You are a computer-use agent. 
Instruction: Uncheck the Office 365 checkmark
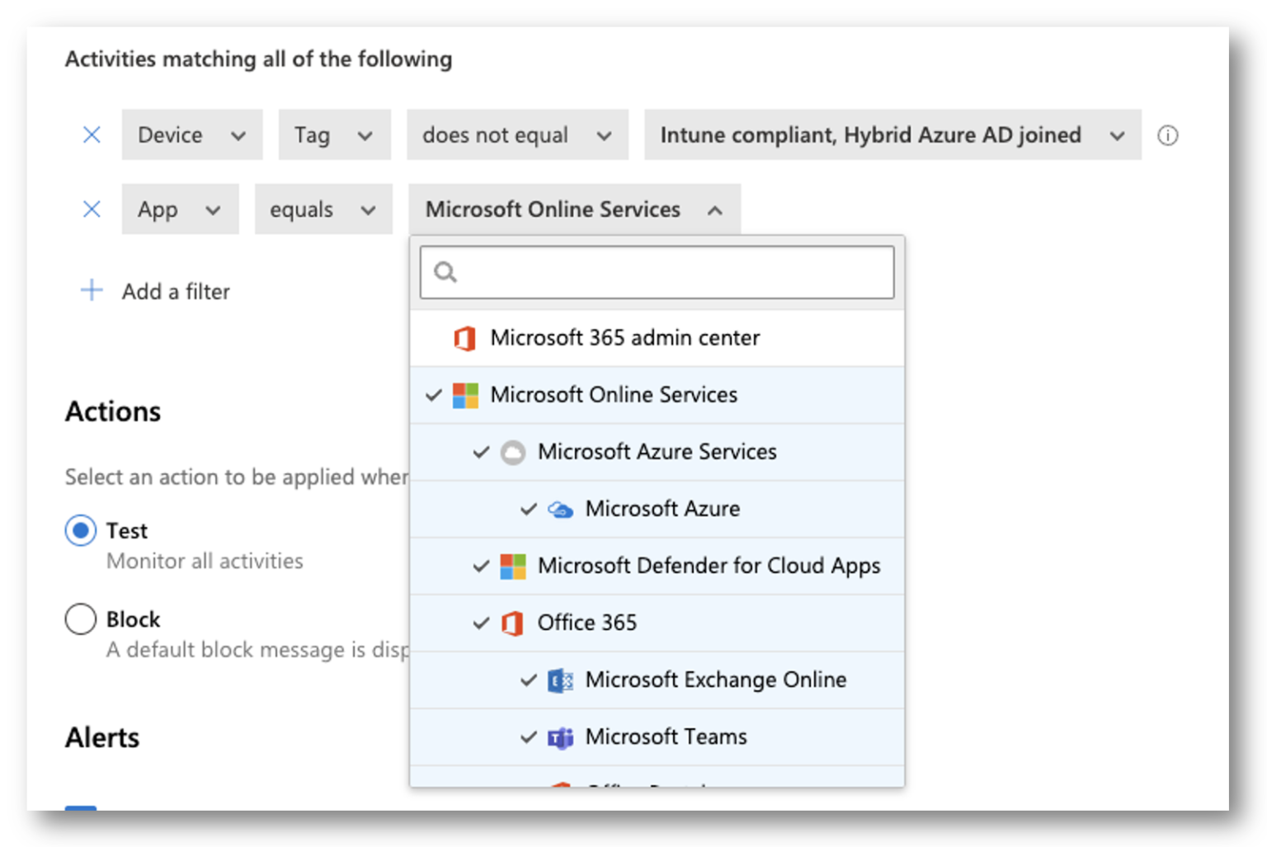(481, 623)
